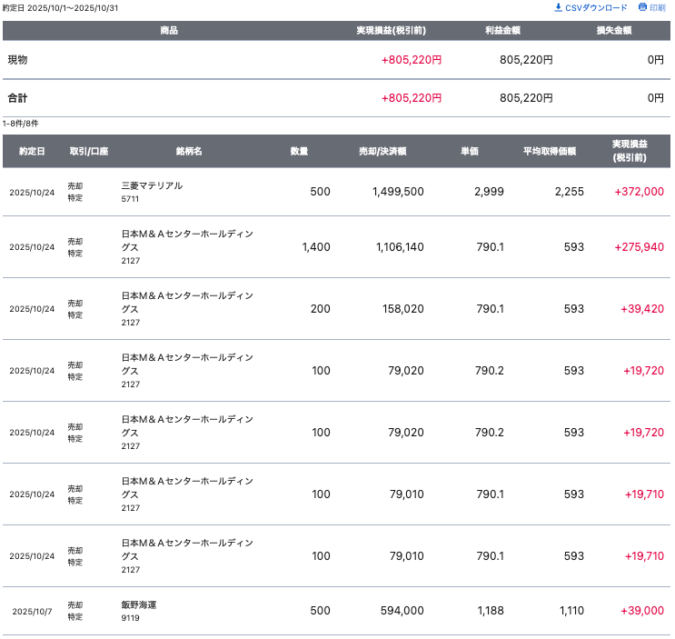Screen dimensions: 675x639
Task: Click the 商品 header in summary table
Action: 168,31
